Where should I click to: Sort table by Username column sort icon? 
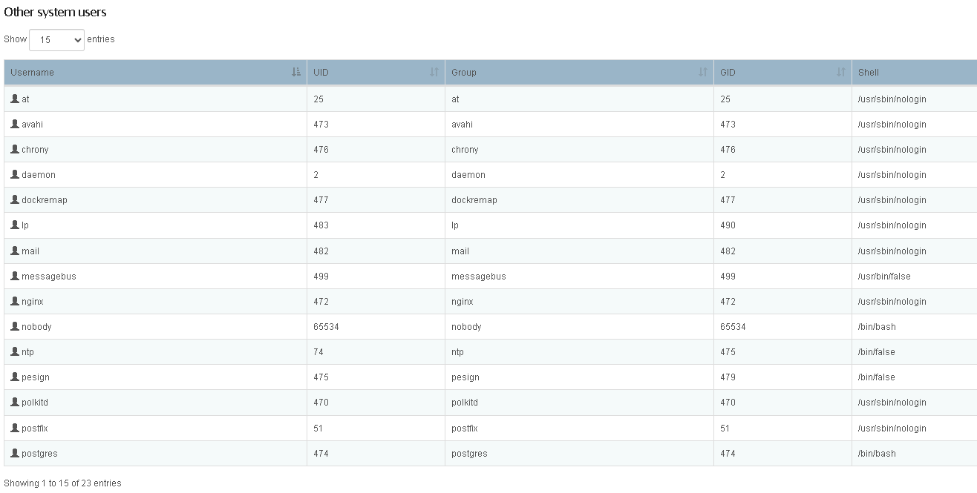click(296, 72)
